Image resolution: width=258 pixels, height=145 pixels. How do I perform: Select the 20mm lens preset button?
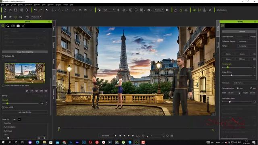click(228, 54)
